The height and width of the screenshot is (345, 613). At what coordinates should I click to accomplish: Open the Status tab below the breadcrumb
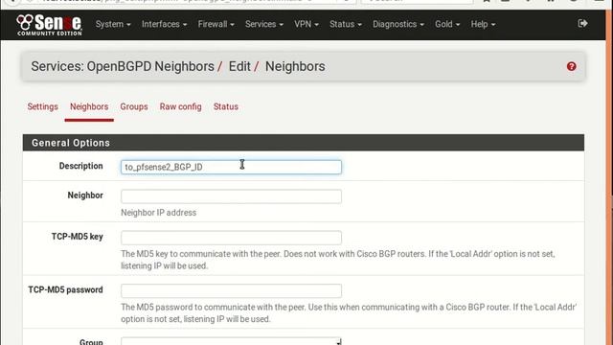point(226,106)
